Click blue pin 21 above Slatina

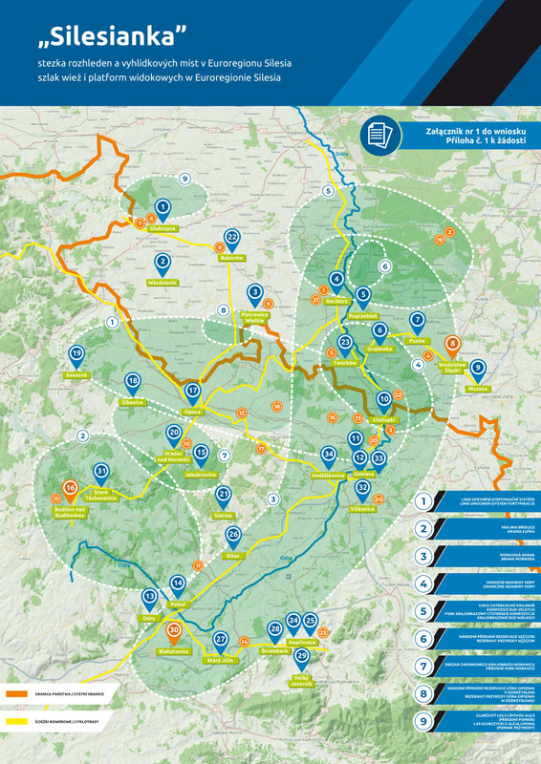pyautogui.click(x=223, y=498)
